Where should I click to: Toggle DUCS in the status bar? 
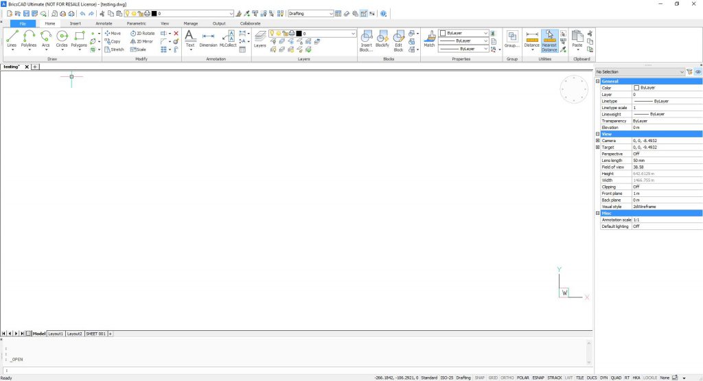[592, 378]
